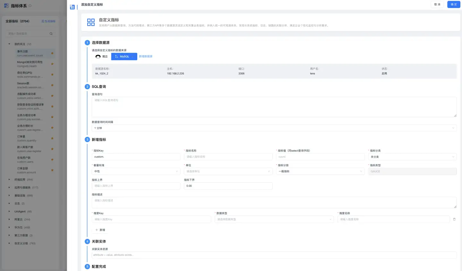Viewport: 462px width, 271px height.
Task: Collapse the 我的关注 tree group
Action: 9,44
